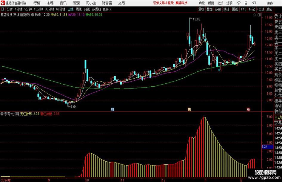Click the red 麒盛科技 title link
The height and width of the screenshot is (182, 282).
coord(181,3)
